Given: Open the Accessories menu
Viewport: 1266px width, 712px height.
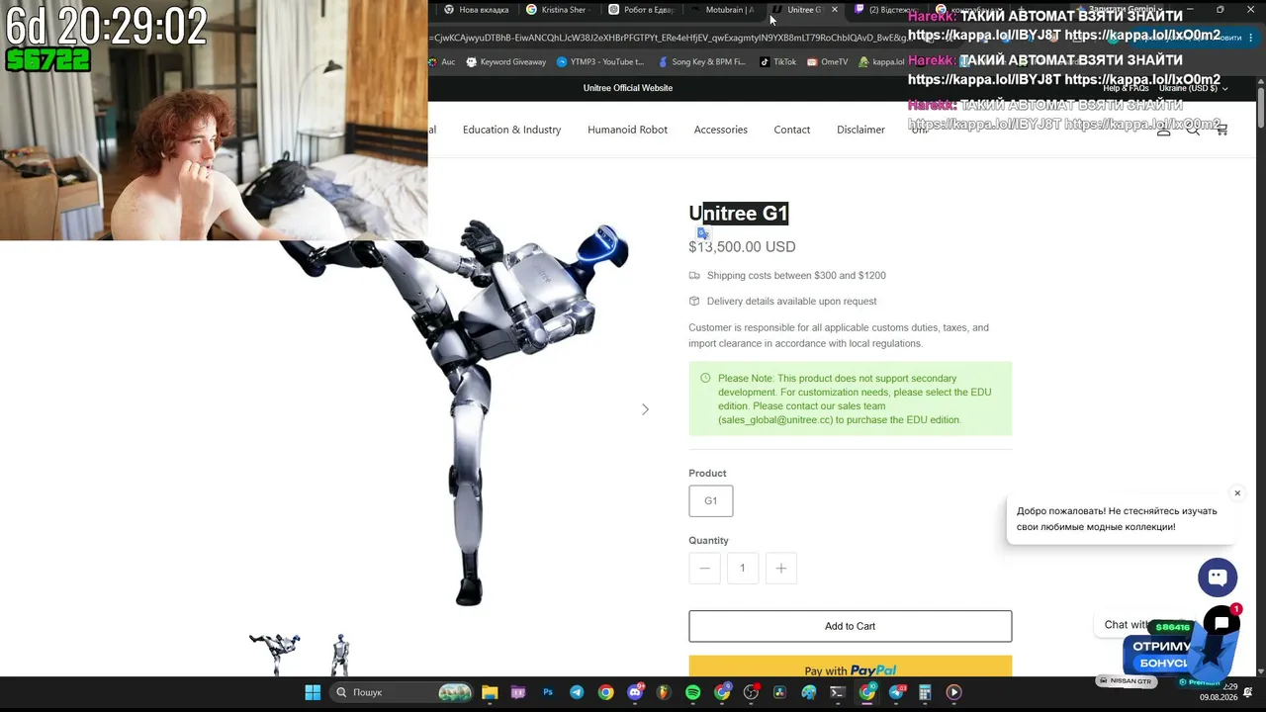Looking at the screenshot, I should point(720,130).
